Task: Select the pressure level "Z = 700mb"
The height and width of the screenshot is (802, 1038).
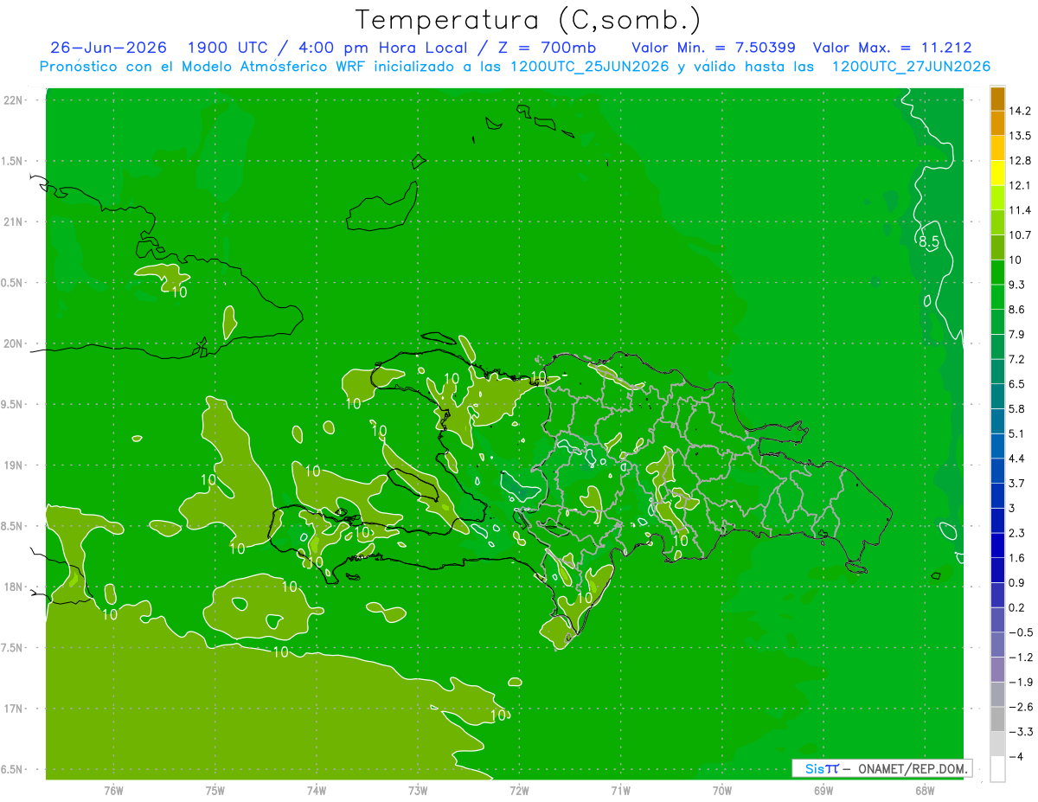Action: coord(548,48)
